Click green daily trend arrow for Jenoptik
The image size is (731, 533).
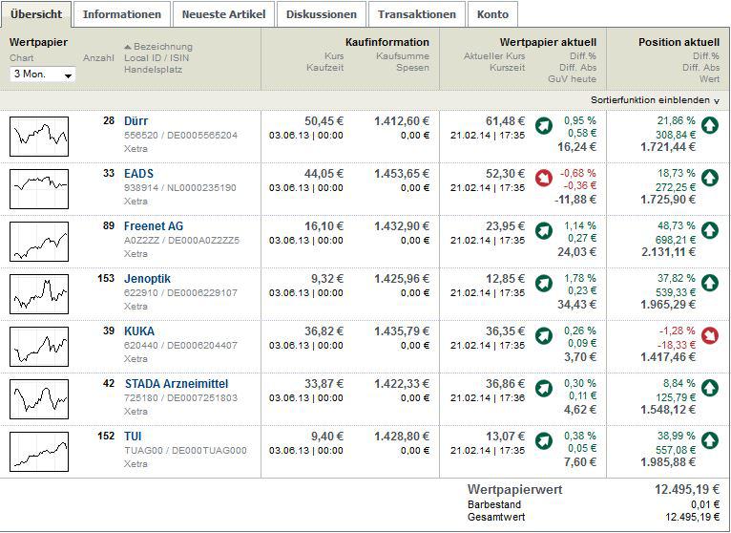click(x=543, y=283)
